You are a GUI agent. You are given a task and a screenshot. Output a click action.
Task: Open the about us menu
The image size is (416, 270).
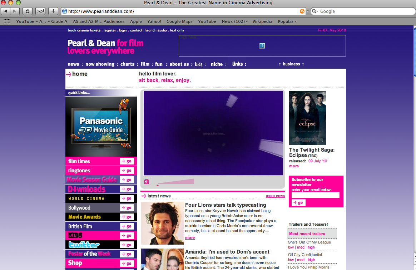click(x=179, y=64)
